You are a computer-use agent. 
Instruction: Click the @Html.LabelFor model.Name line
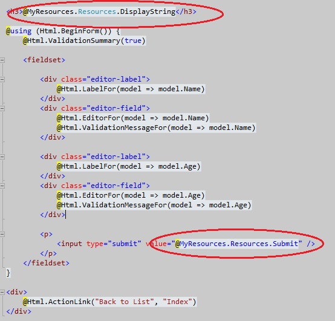coord(131,89)
